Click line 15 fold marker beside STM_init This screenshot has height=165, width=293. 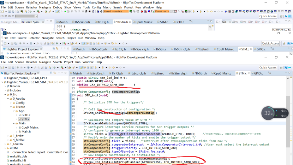pos(75,95)
